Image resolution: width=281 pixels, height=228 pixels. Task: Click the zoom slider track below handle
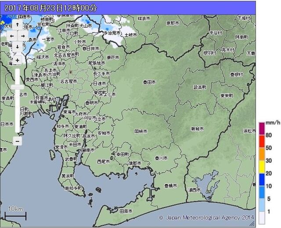[18, 111]
